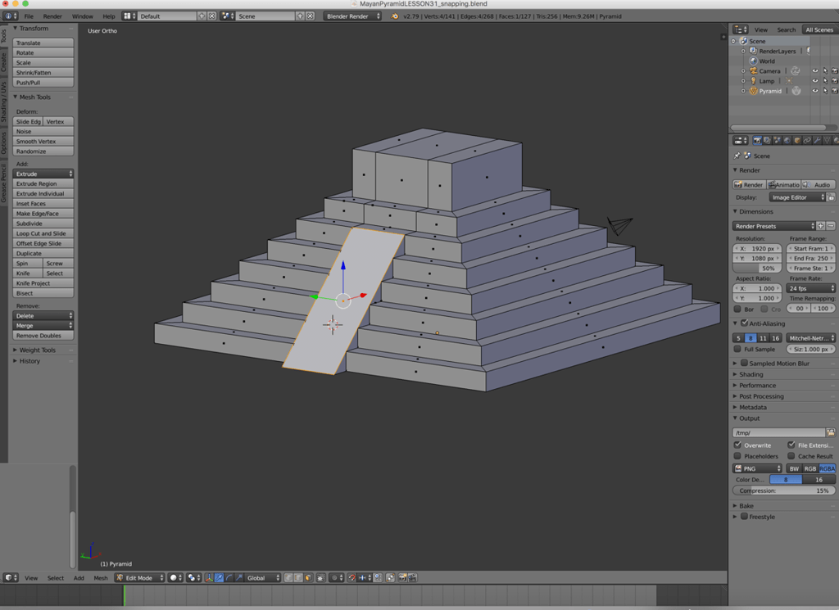Image resolution: width=839 pixels, height=610 pixels.
Task: Enable the Full Sample checkbox
Action: pyautogui.click(x=738, y=349)
